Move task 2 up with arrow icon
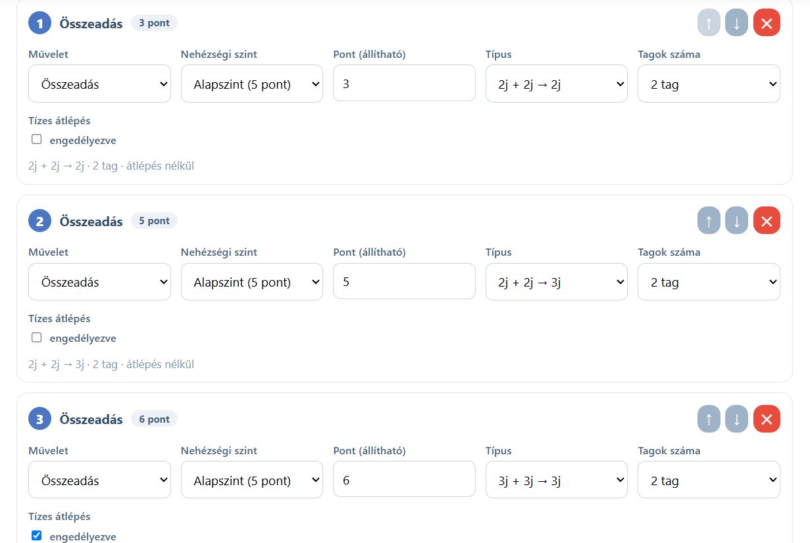The height and width of the screenshot is (543, 810). [709, 221]
